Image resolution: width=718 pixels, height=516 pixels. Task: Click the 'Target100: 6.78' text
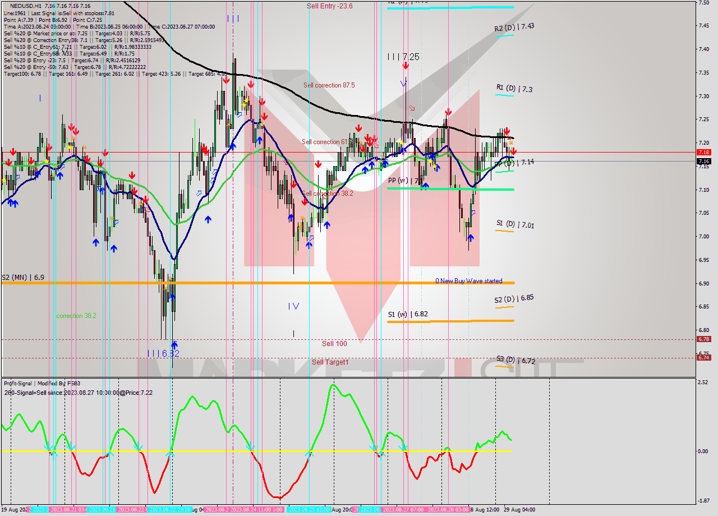pos(22,73)
